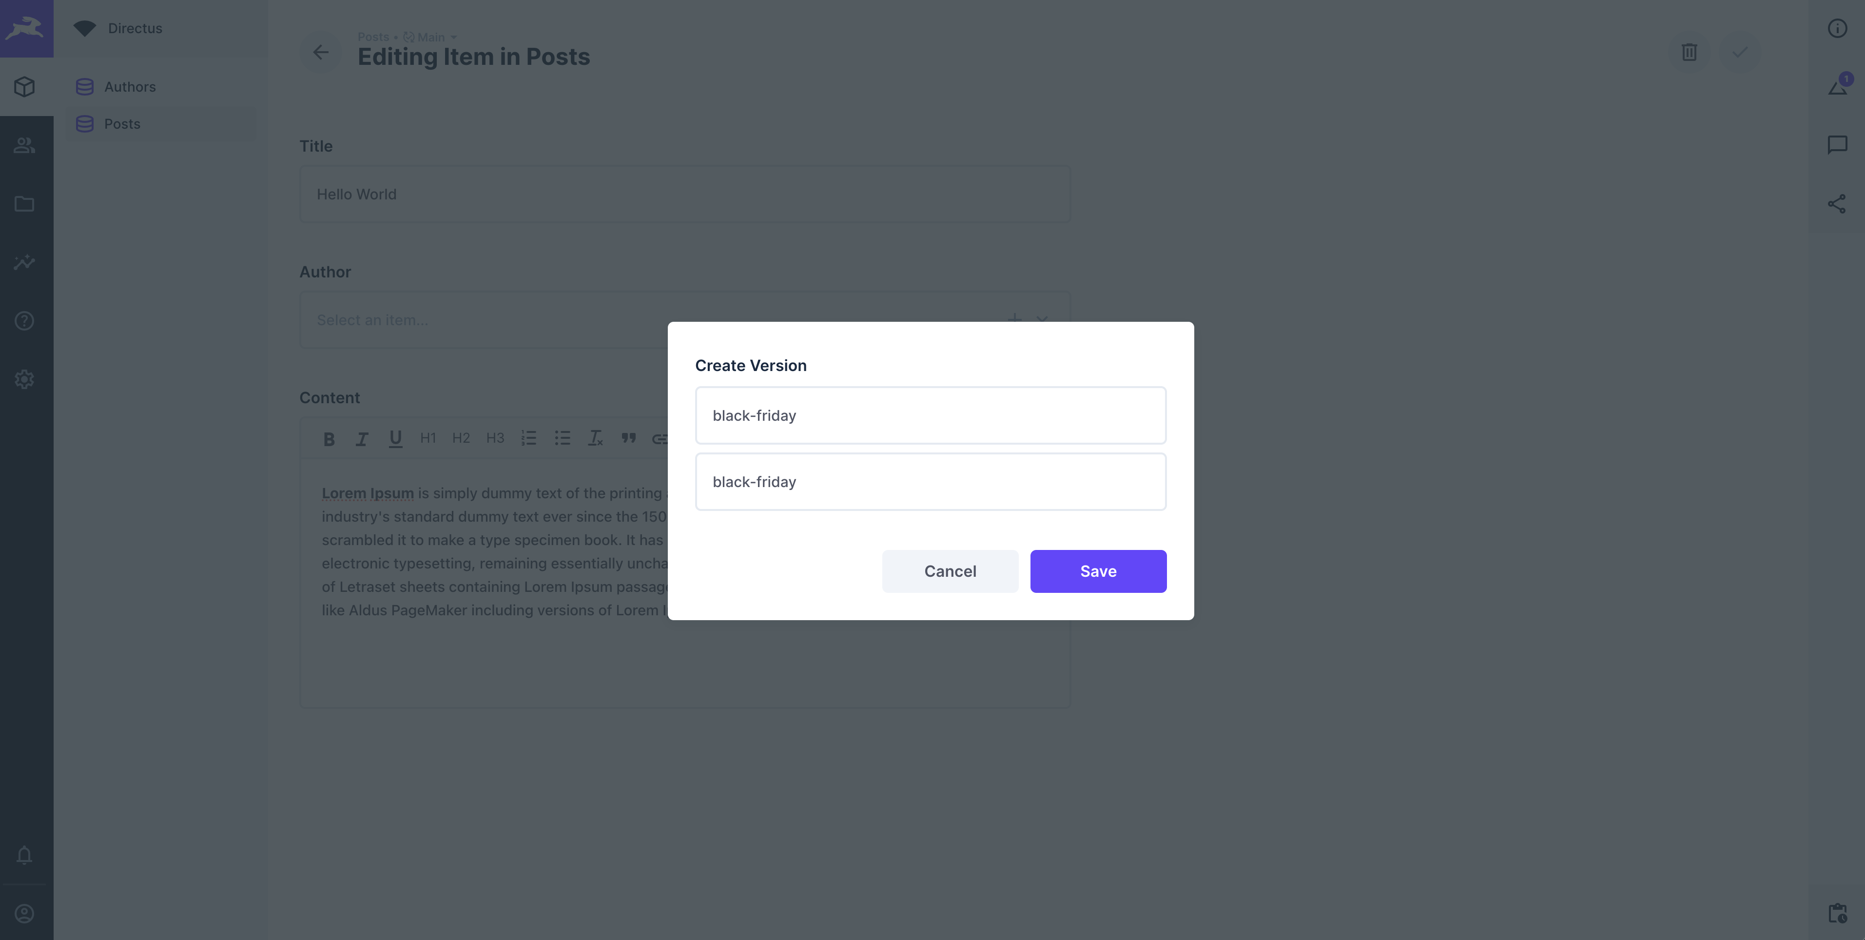Image resolution: width=1865 pixels, height=940 pixels.
Task: Cancel the Create Version dialog
Action: pos(950,570)
